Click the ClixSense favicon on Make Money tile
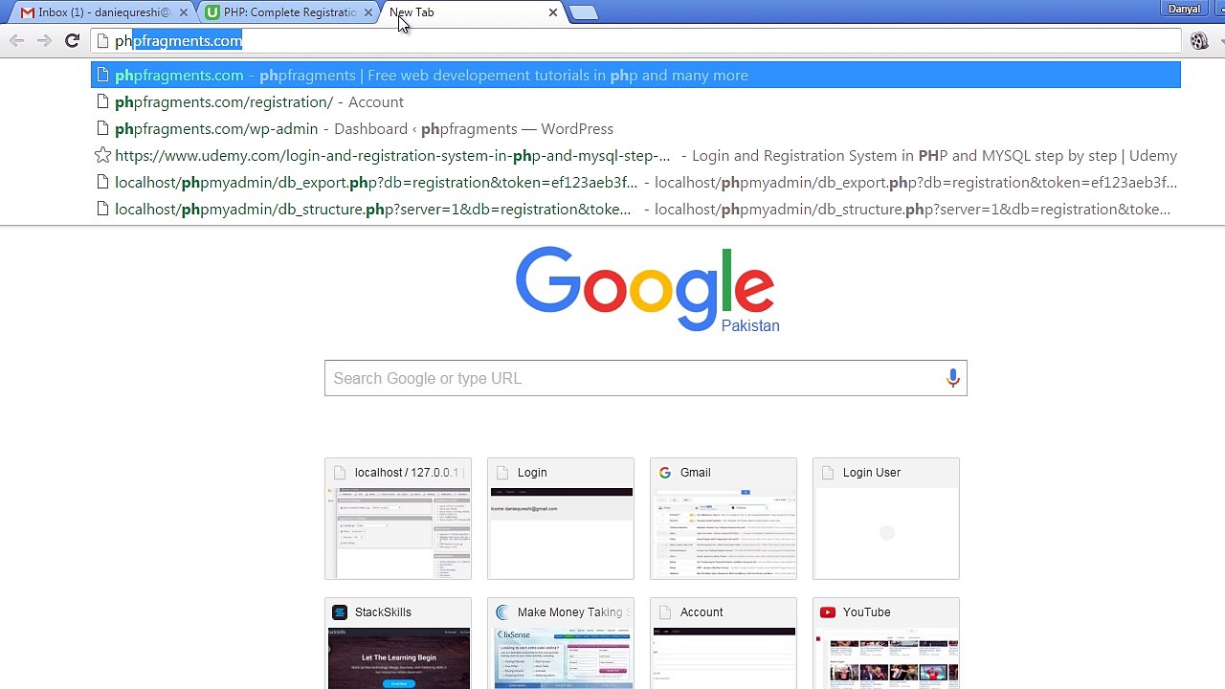The height and width of the screenshot is (689, 1225). click(x=502, y=612)
